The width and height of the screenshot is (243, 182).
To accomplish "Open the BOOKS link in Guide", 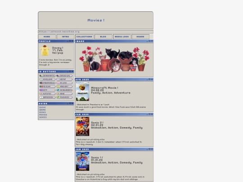I will tap(42, 112).
